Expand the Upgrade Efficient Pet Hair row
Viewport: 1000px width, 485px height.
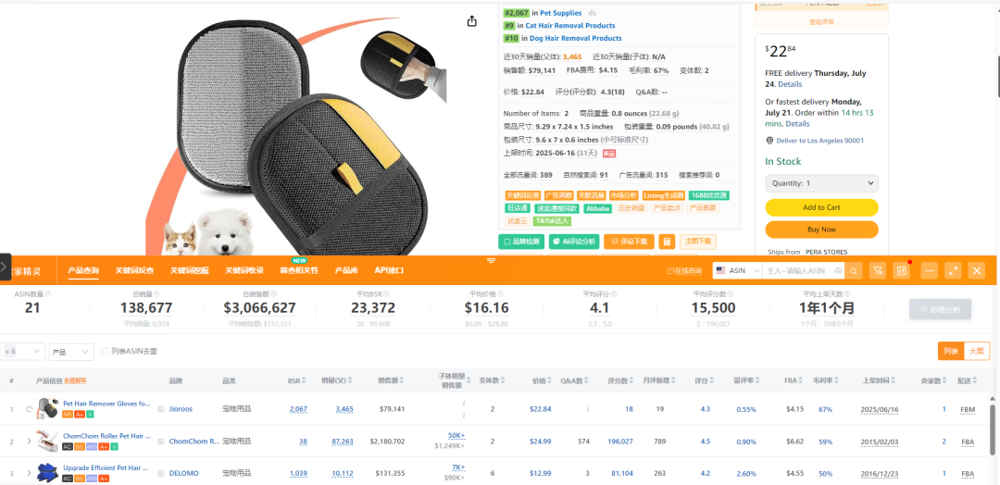tap(29, 473)
